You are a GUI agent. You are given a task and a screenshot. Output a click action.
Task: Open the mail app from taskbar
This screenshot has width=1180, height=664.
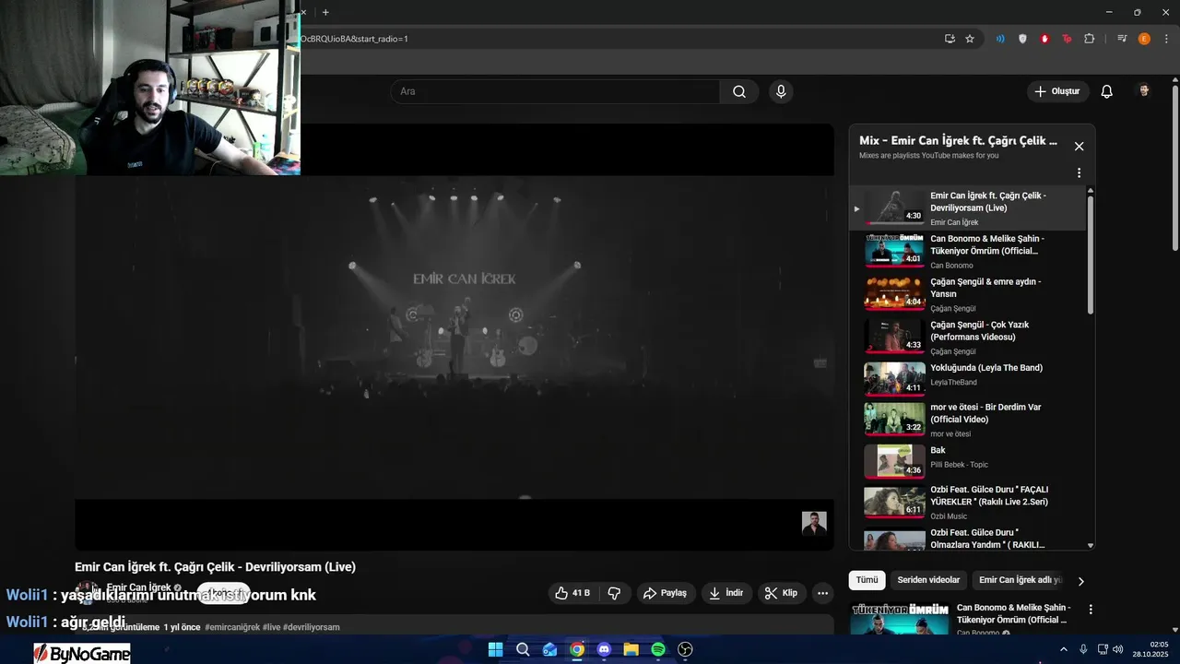tap(549, 649)
